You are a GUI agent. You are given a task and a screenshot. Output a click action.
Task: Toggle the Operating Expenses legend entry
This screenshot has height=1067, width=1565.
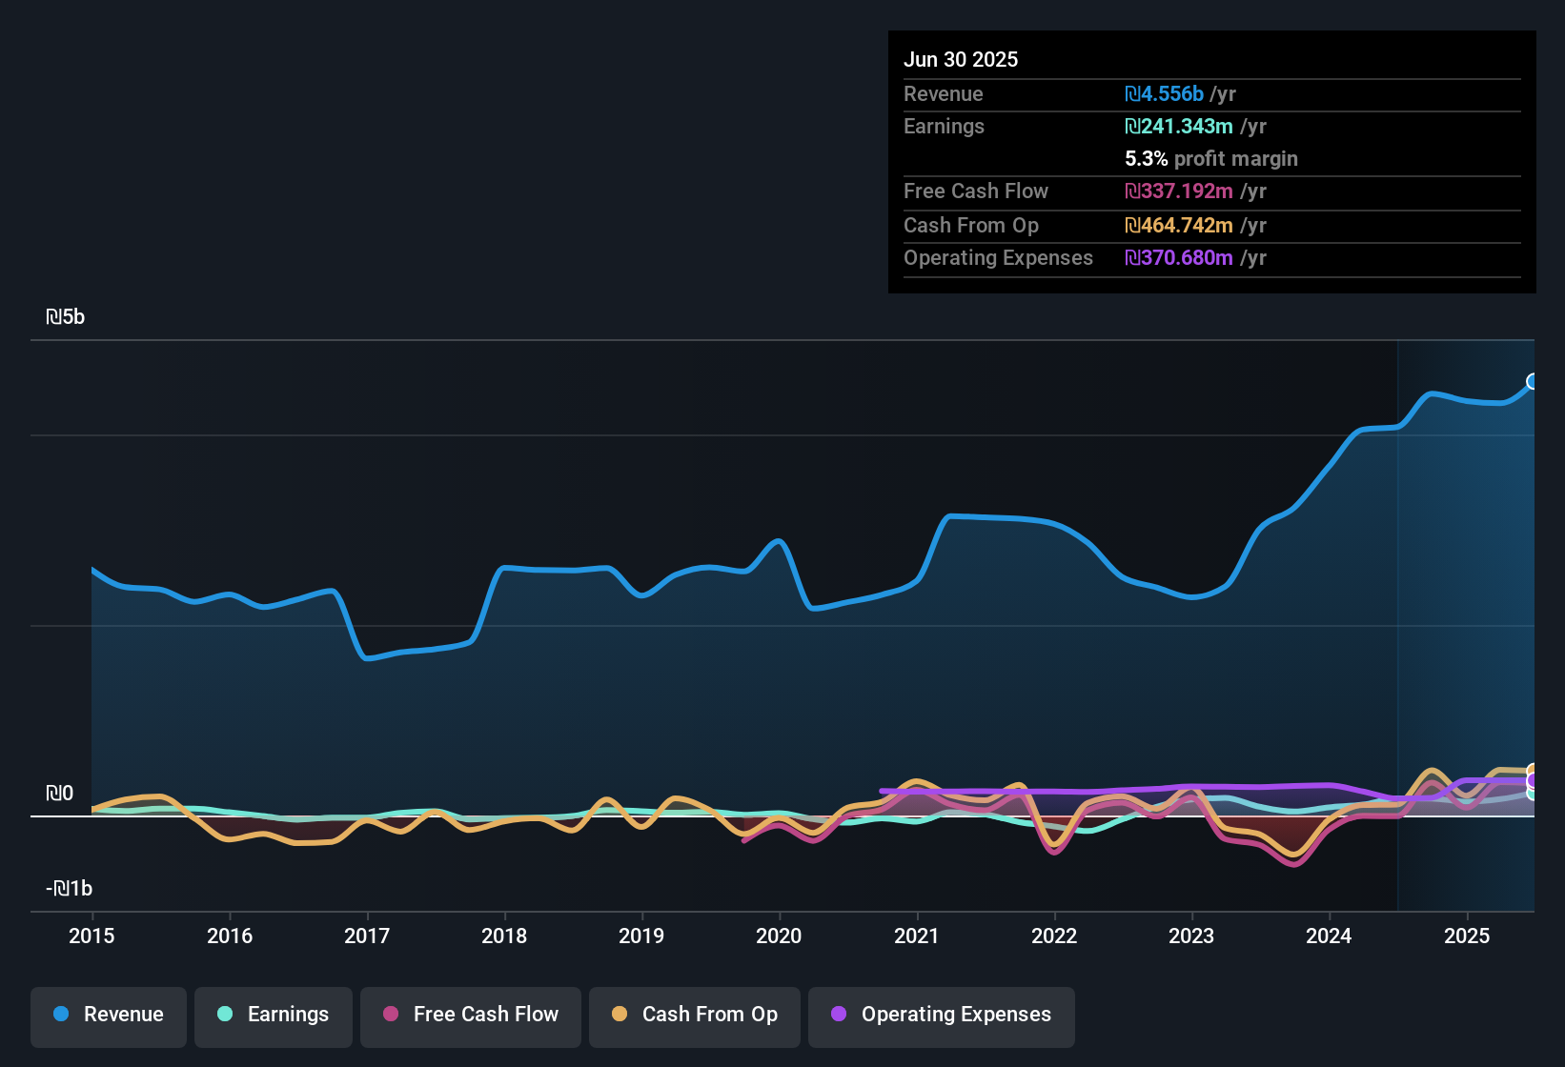click(941, 1015)
